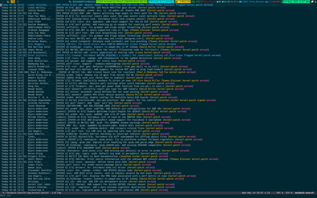The width and height of the screenshot is (317, 198).
Task: Click the orange volume 60% indicator
Action: click(x=277, y=2)
